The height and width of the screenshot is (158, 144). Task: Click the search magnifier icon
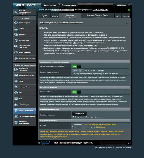(x=129, y=143)
